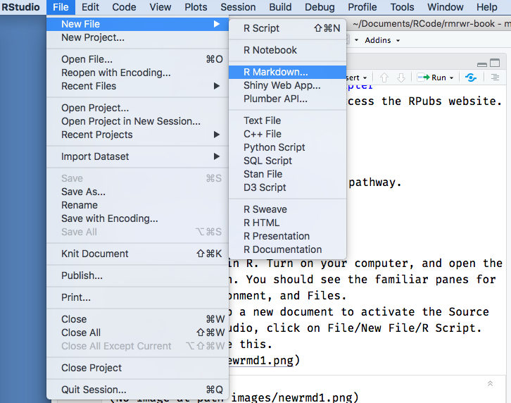Go to next section with down arrow
This screenshot has width=511, height=403.
click(400, 77)
